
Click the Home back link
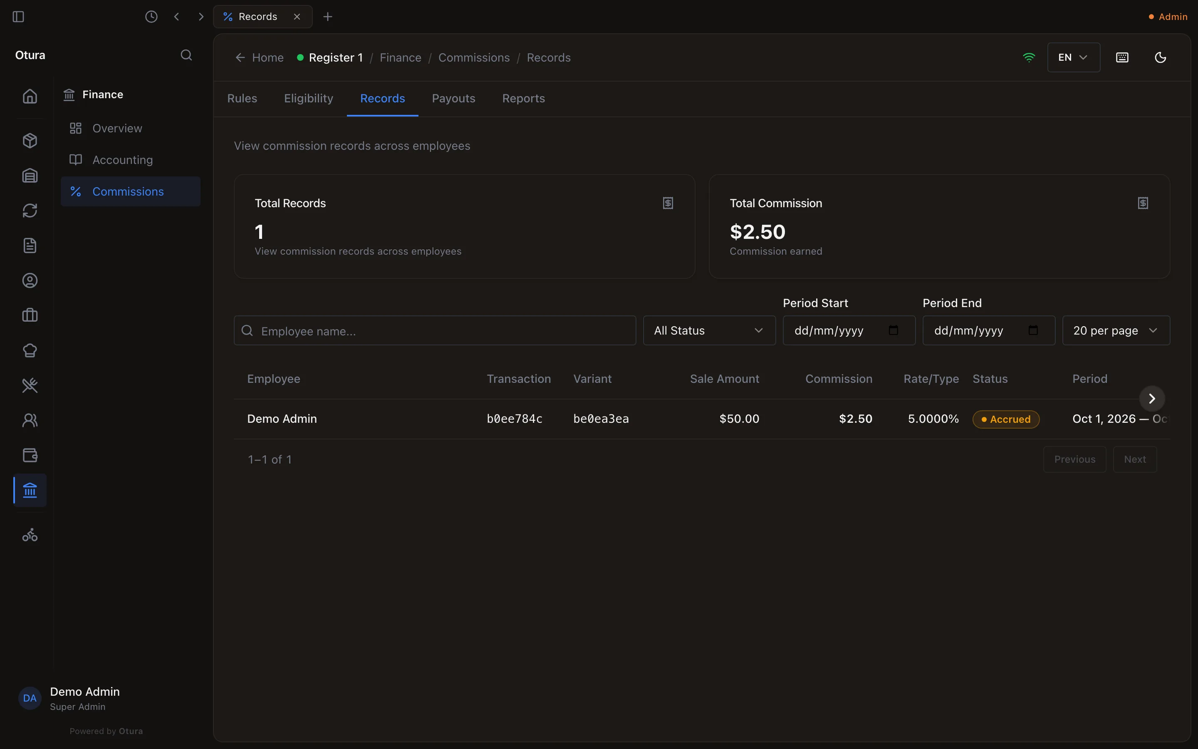(260, 57)
